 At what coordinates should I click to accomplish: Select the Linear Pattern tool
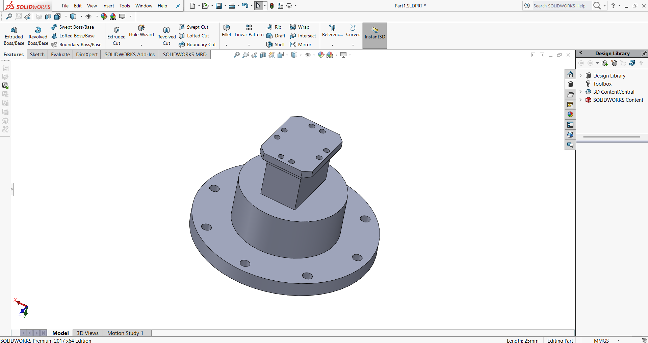(249, 31)
